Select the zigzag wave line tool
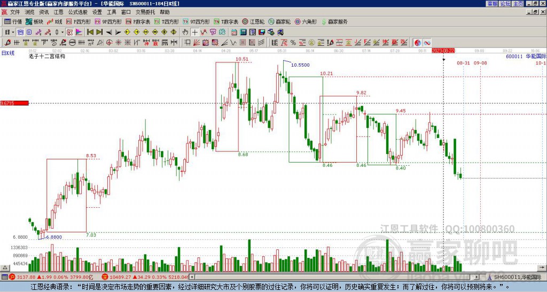The width and height of the screenshot is (547, 292). tap(234, 43)
